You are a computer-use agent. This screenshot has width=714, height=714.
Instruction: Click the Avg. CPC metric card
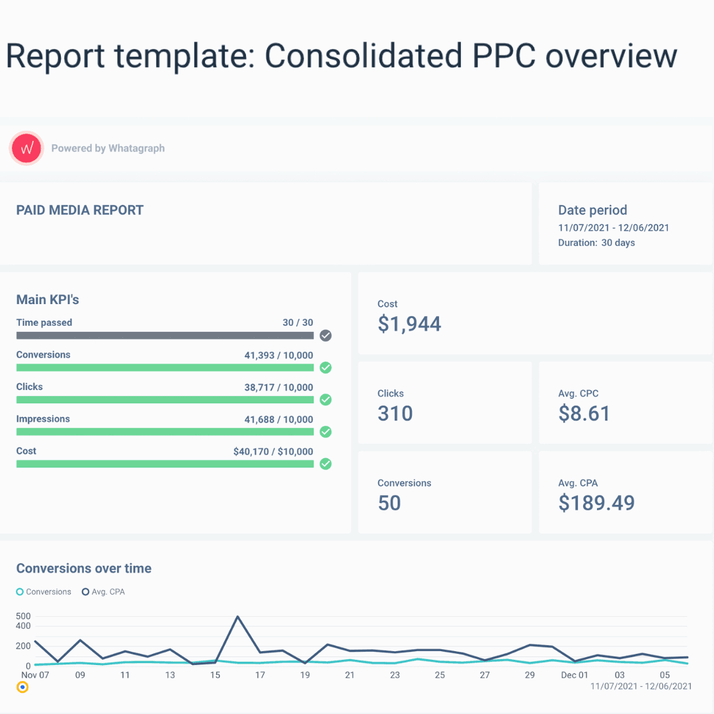pos(625,402)
